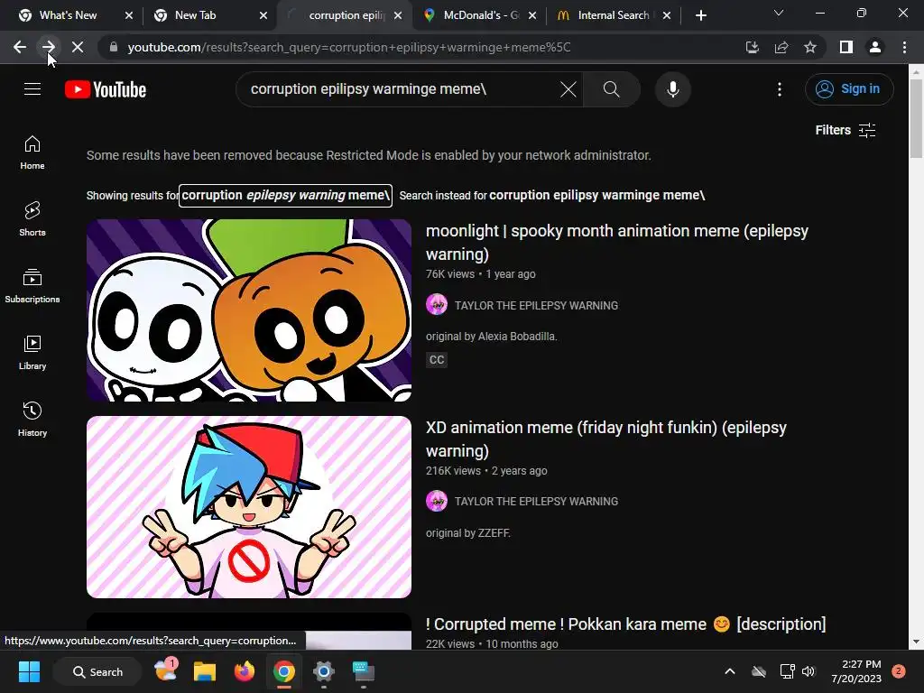The height and width of the screenshot is (693, 924).
Task: Toggle the Chrome side panel
Action: tap(846, 47)
